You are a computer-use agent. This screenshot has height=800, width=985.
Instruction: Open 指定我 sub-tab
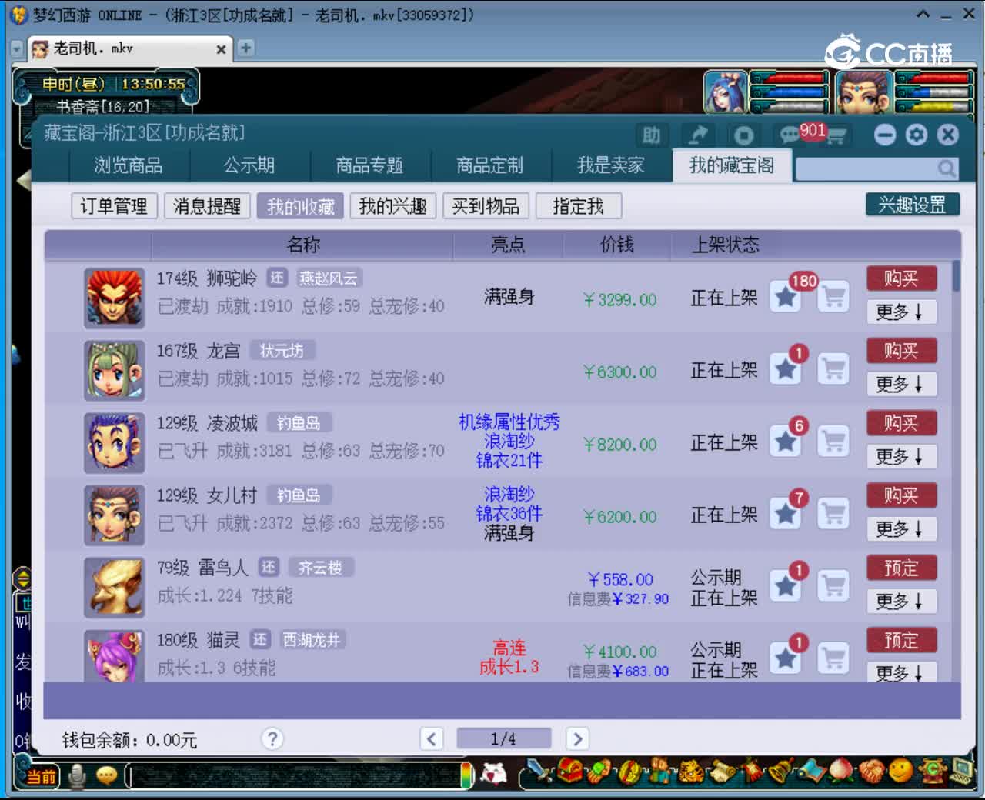[579, 206]
